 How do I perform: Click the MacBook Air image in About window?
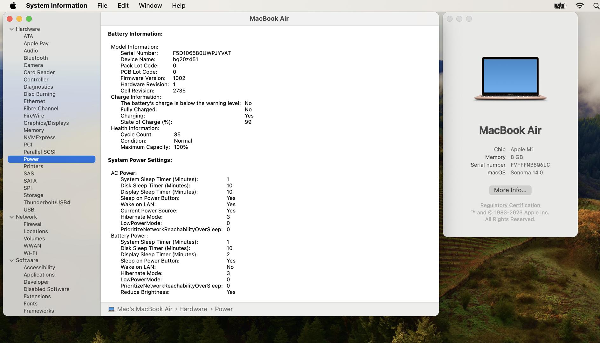(x=510, y=79)
